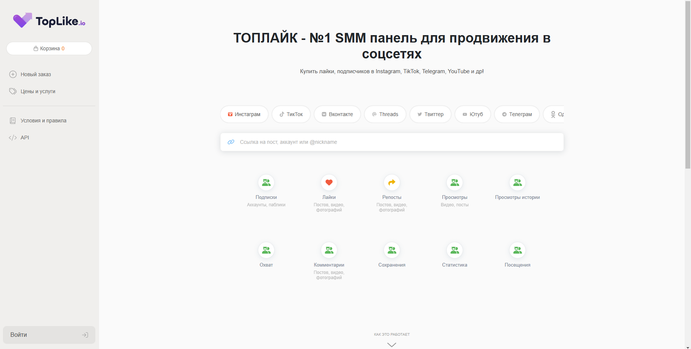Choose the Лайки heart icon
Screen dimensions: 691x349
click(329, 182)
